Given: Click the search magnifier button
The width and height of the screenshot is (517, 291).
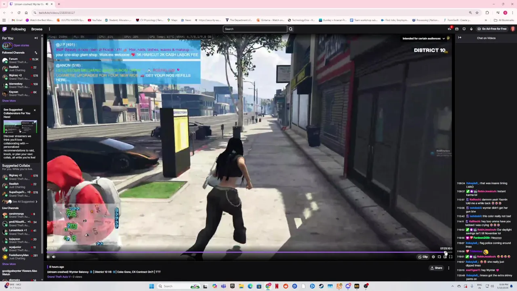Looking at the screenshot, I should 290,29.
